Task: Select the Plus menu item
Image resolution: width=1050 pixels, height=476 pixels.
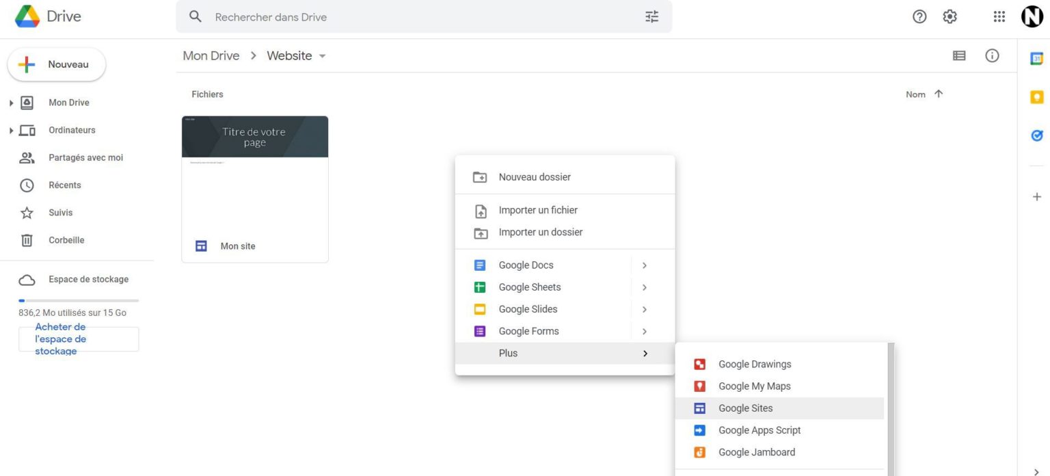Action: pos(565,354)
